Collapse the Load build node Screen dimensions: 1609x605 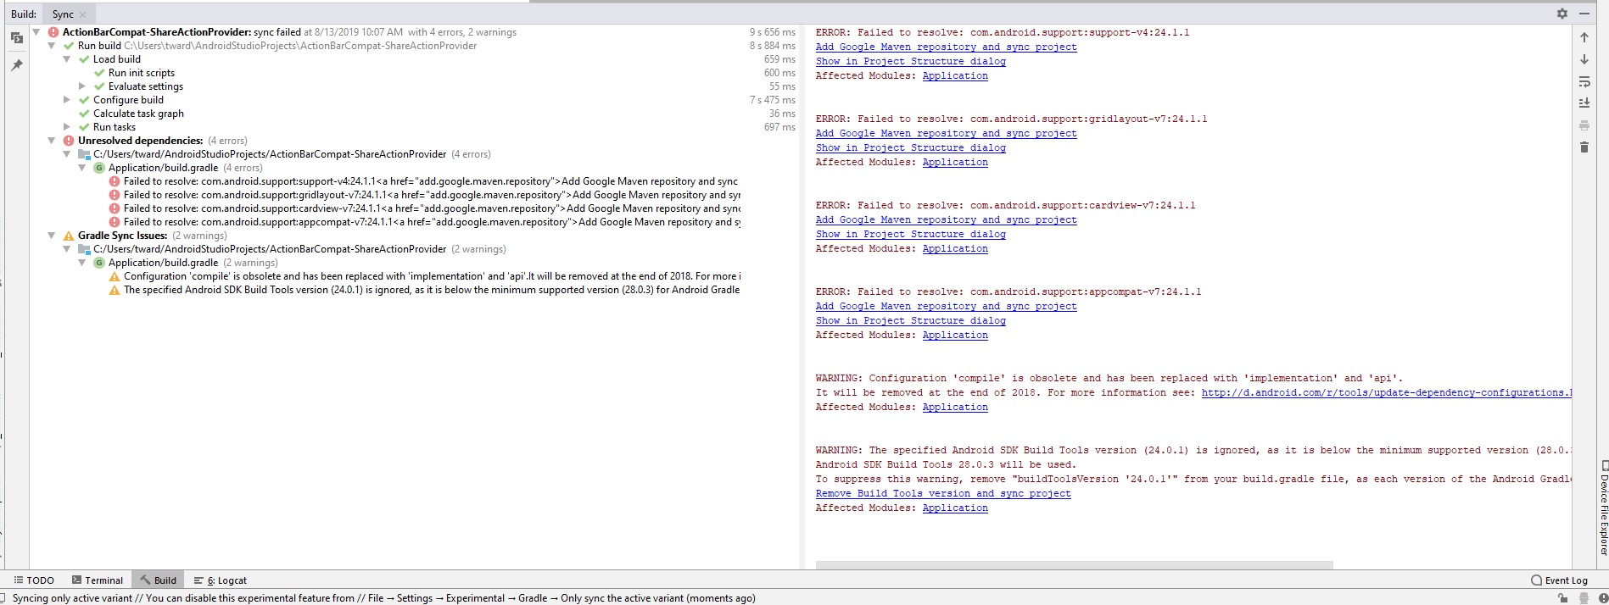pyautogui.click(x=67, y=59)
